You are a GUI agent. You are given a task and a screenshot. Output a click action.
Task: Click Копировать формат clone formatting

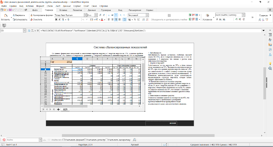click(42, 15)
